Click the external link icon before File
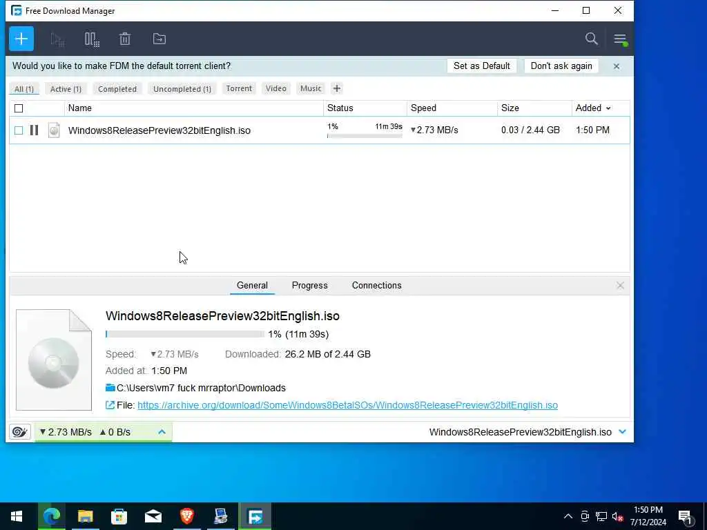The width and height of the screenshot is (707, 530). point(110,405)
